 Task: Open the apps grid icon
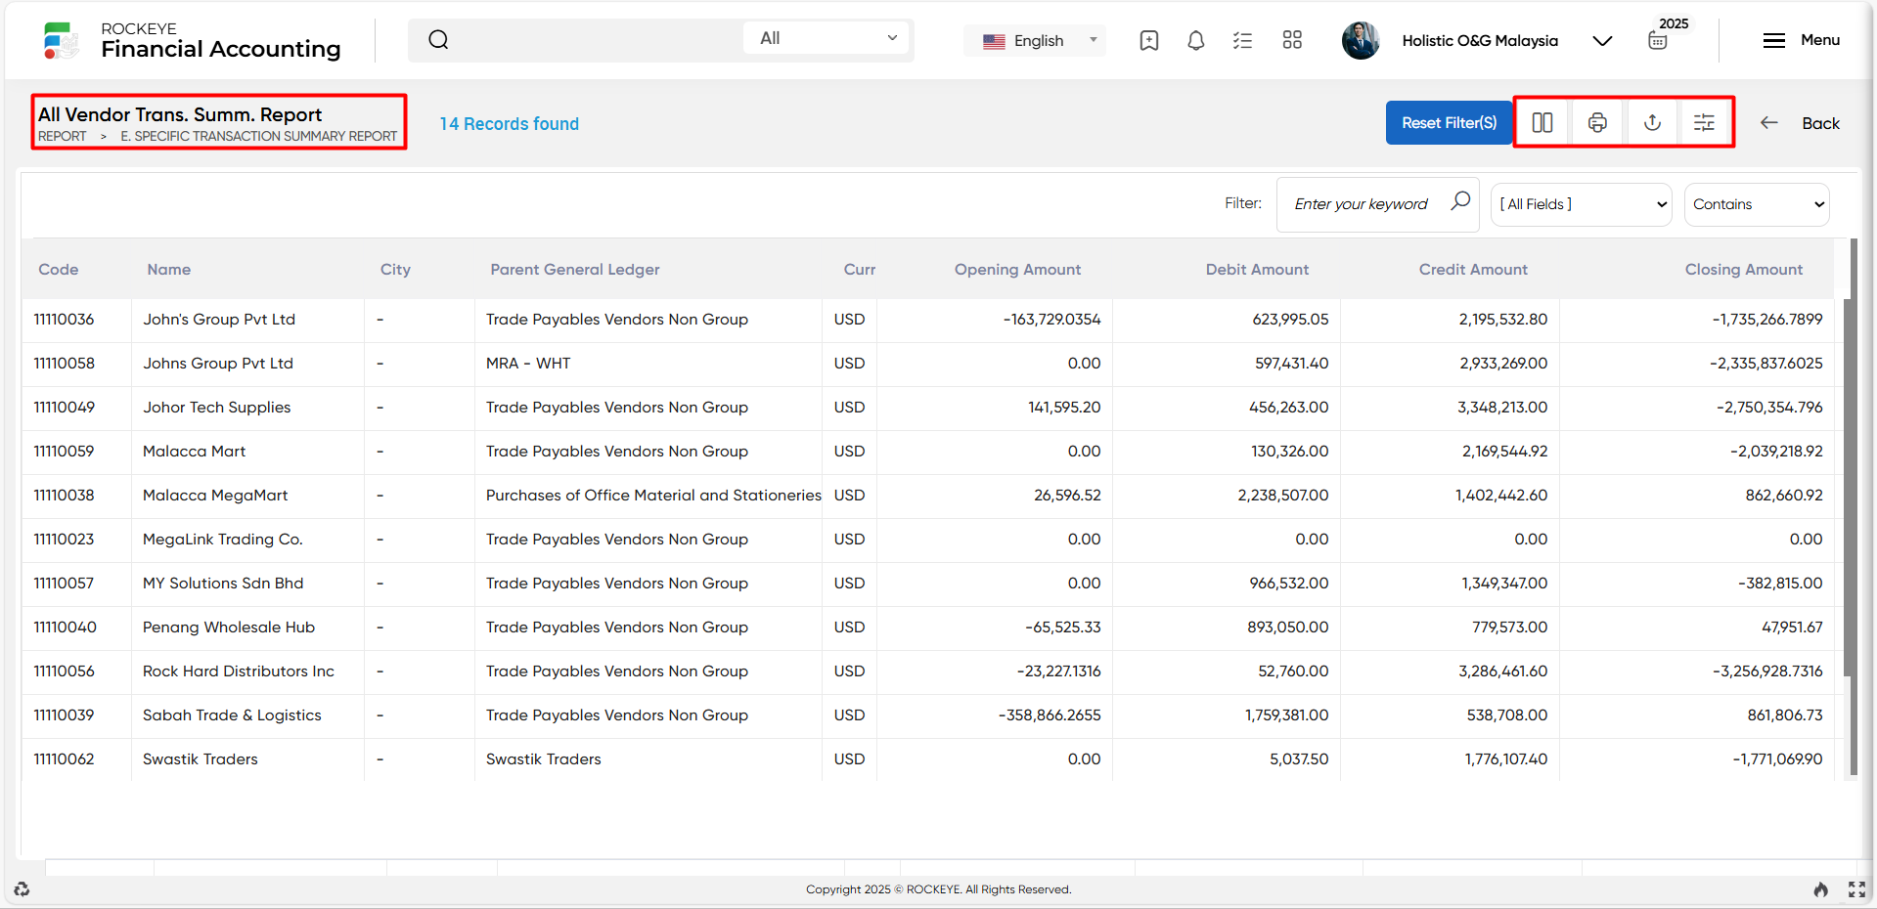[1292, 40]
